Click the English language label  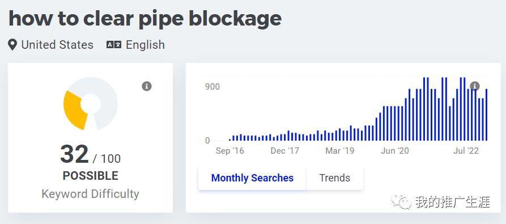coord(145,45)
